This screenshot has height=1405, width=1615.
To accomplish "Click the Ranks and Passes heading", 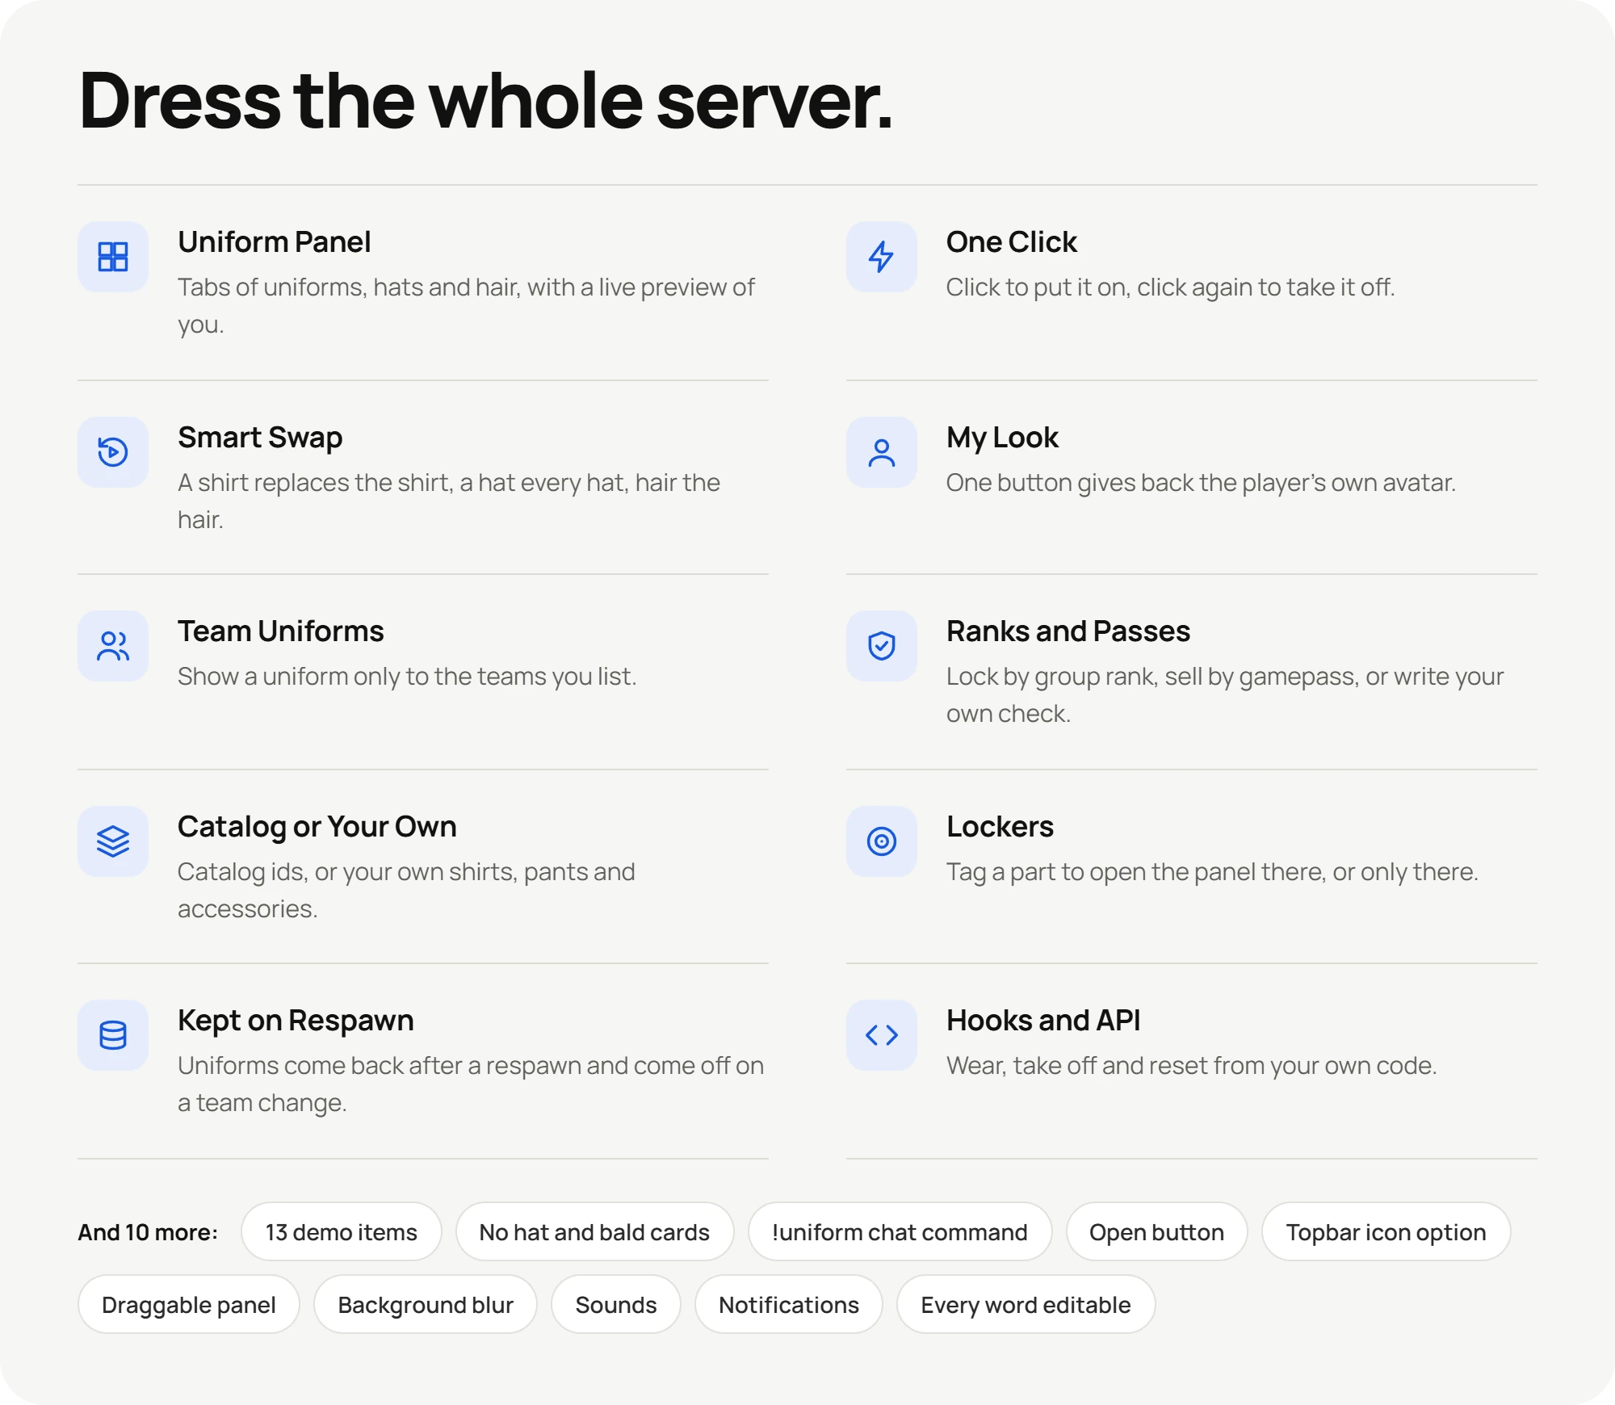I will [x=1068, y=631].
